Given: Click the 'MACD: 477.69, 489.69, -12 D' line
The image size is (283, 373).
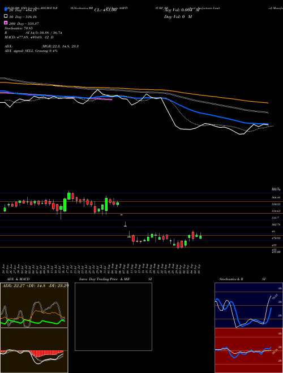Looking at the screenshot, I should click(29, 37).
